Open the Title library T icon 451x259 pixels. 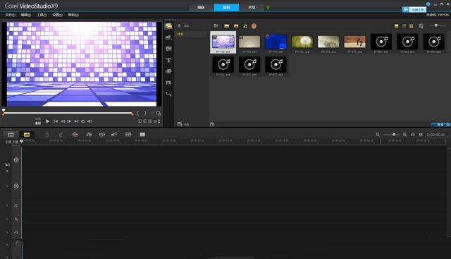coord(168,60)
